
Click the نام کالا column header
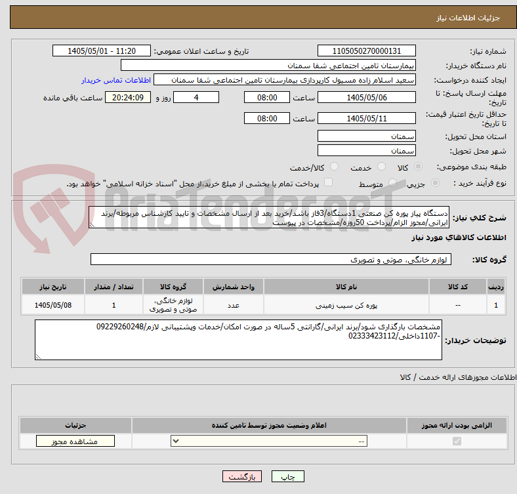click(346, 287)
